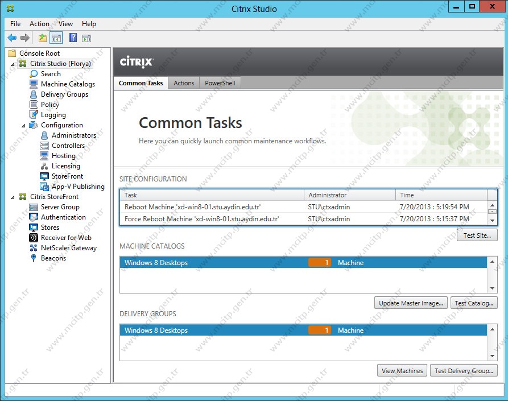Click the Administrator column header

click(x=350, y=195)
